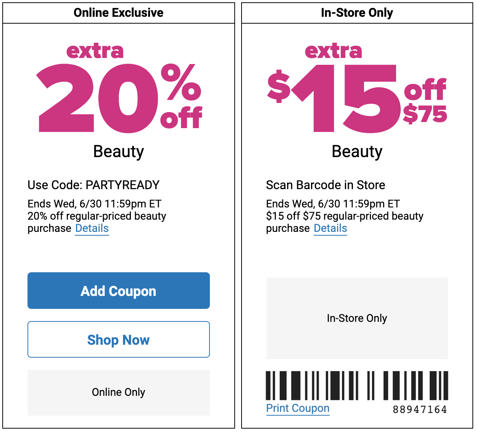Viewport: 477px width, 437px height.
Task: Open Details link for 20% off coupon
Action: (92, 228)
